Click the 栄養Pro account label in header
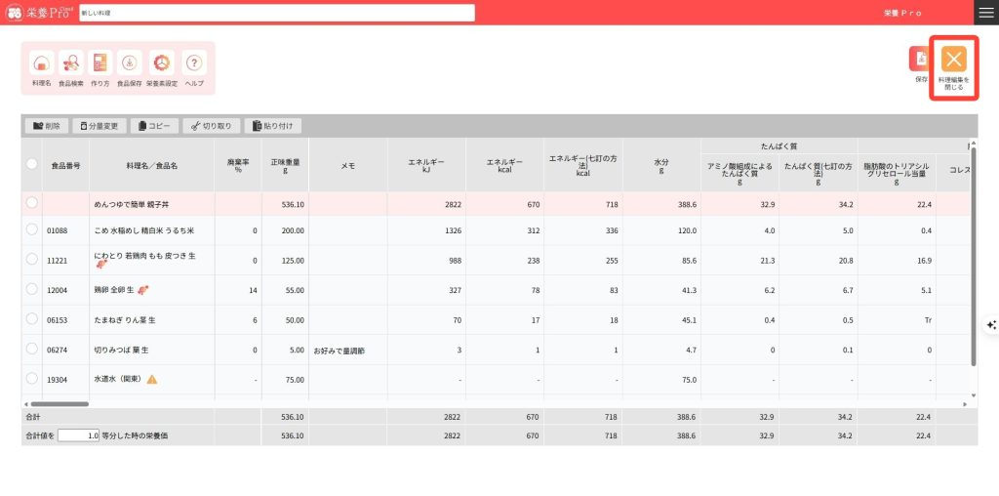 [x=903, y=13]
